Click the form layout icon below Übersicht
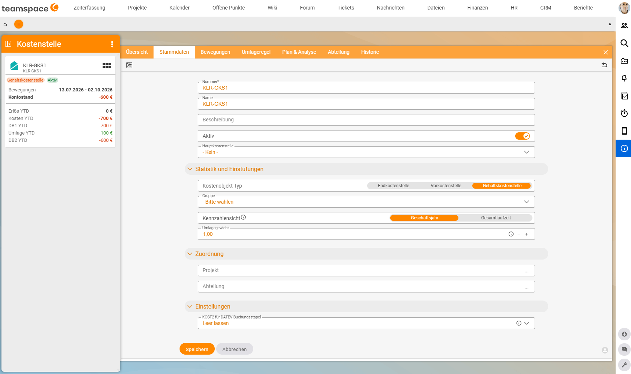 click(129, 65)
